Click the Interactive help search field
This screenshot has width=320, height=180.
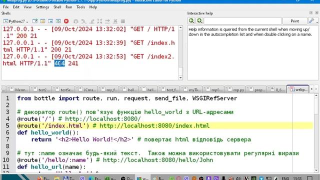(x=242, y=21)
